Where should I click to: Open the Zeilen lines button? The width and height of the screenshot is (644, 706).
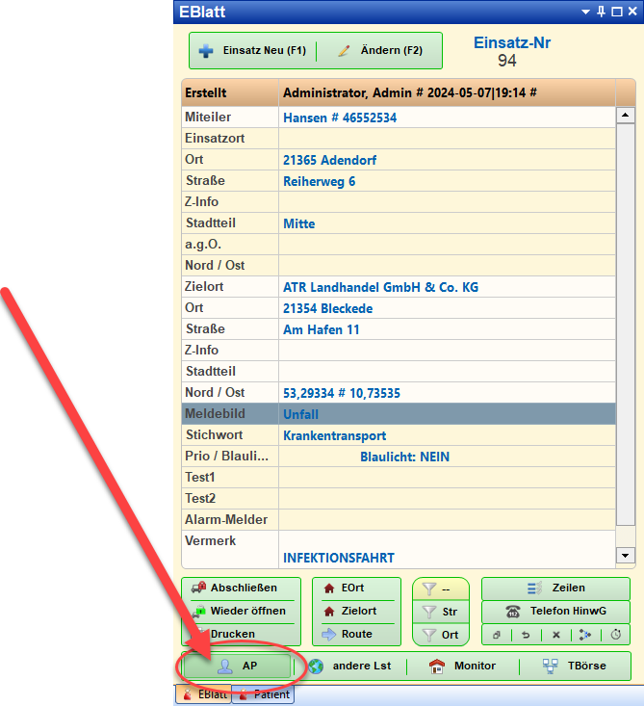click(x=555, y=588)
